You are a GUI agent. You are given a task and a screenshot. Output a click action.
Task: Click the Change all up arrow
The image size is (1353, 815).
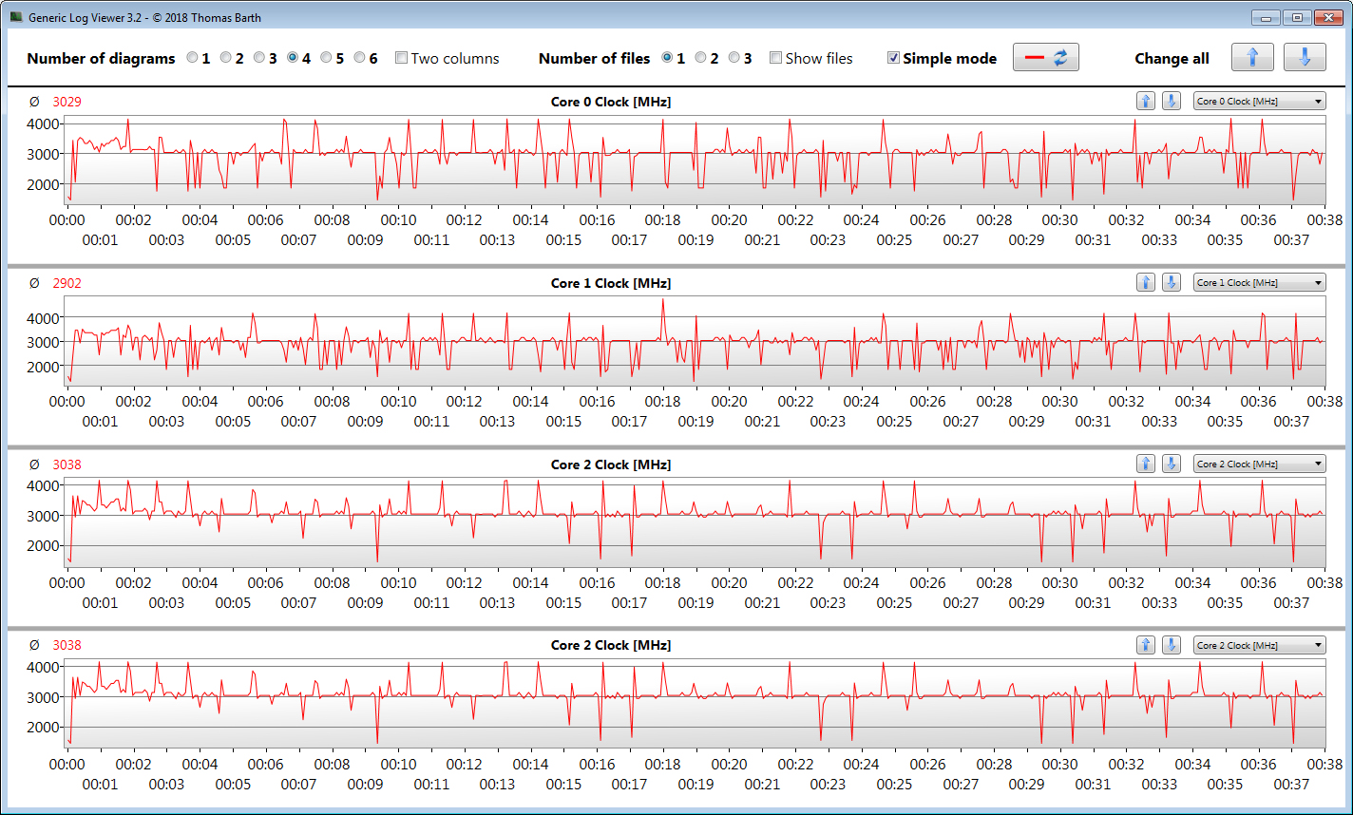(1252, 57)
